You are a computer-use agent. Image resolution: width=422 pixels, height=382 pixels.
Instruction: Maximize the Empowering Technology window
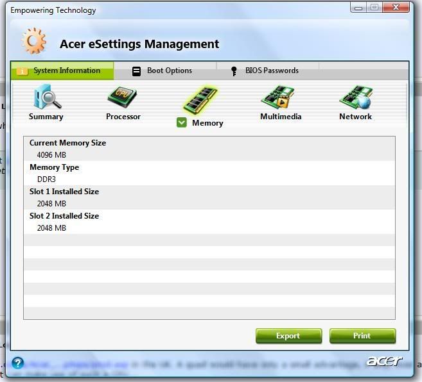[374, 8]
